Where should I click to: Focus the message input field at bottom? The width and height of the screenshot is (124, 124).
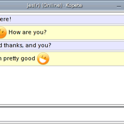click(62, 114)
